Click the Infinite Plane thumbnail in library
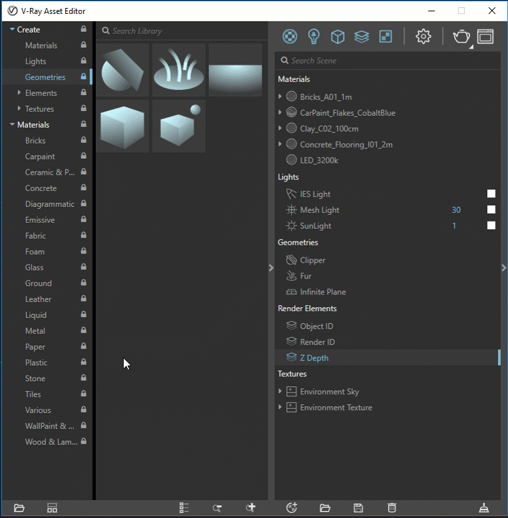This screenshot has height=518, width=508. point(235,70)
